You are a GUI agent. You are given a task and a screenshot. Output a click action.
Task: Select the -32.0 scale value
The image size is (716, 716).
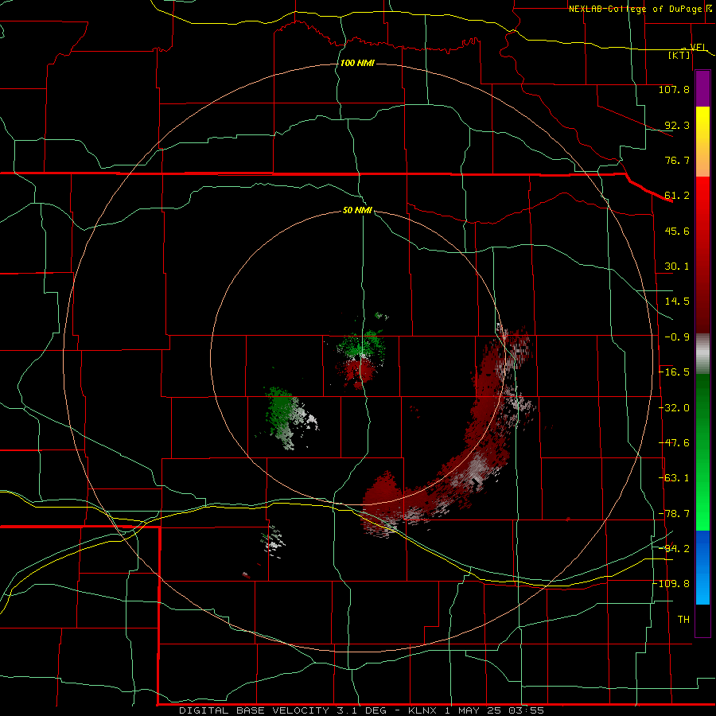(x=674, y=408)
